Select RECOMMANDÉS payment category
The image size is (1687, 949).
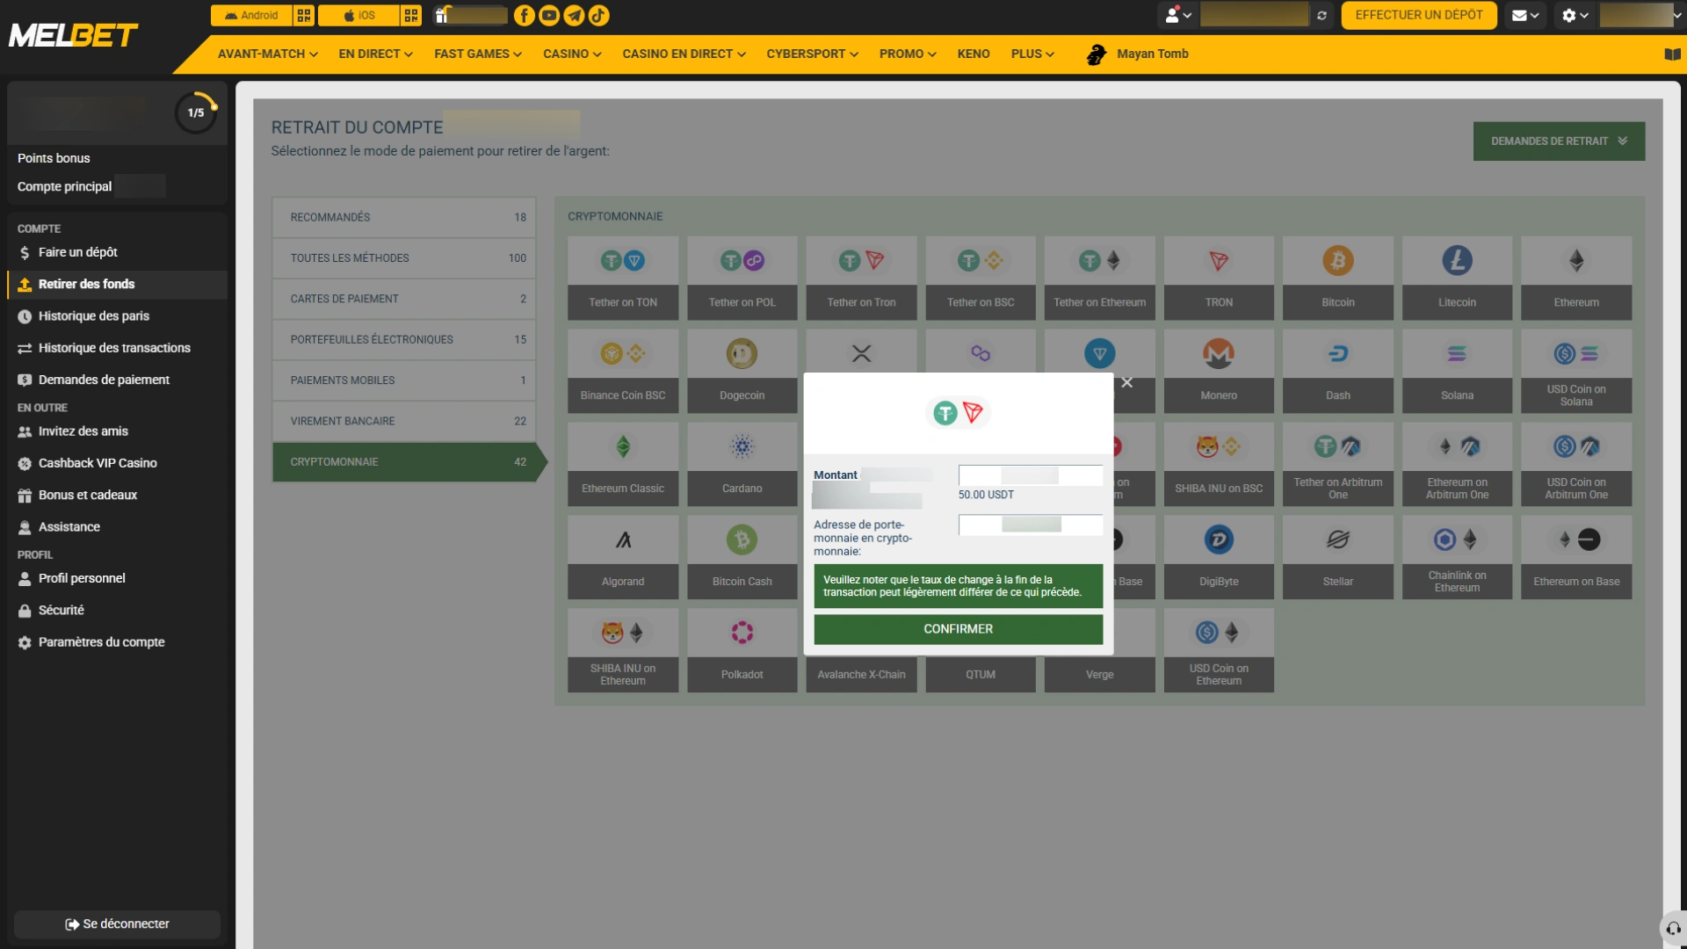click(404, 217)
